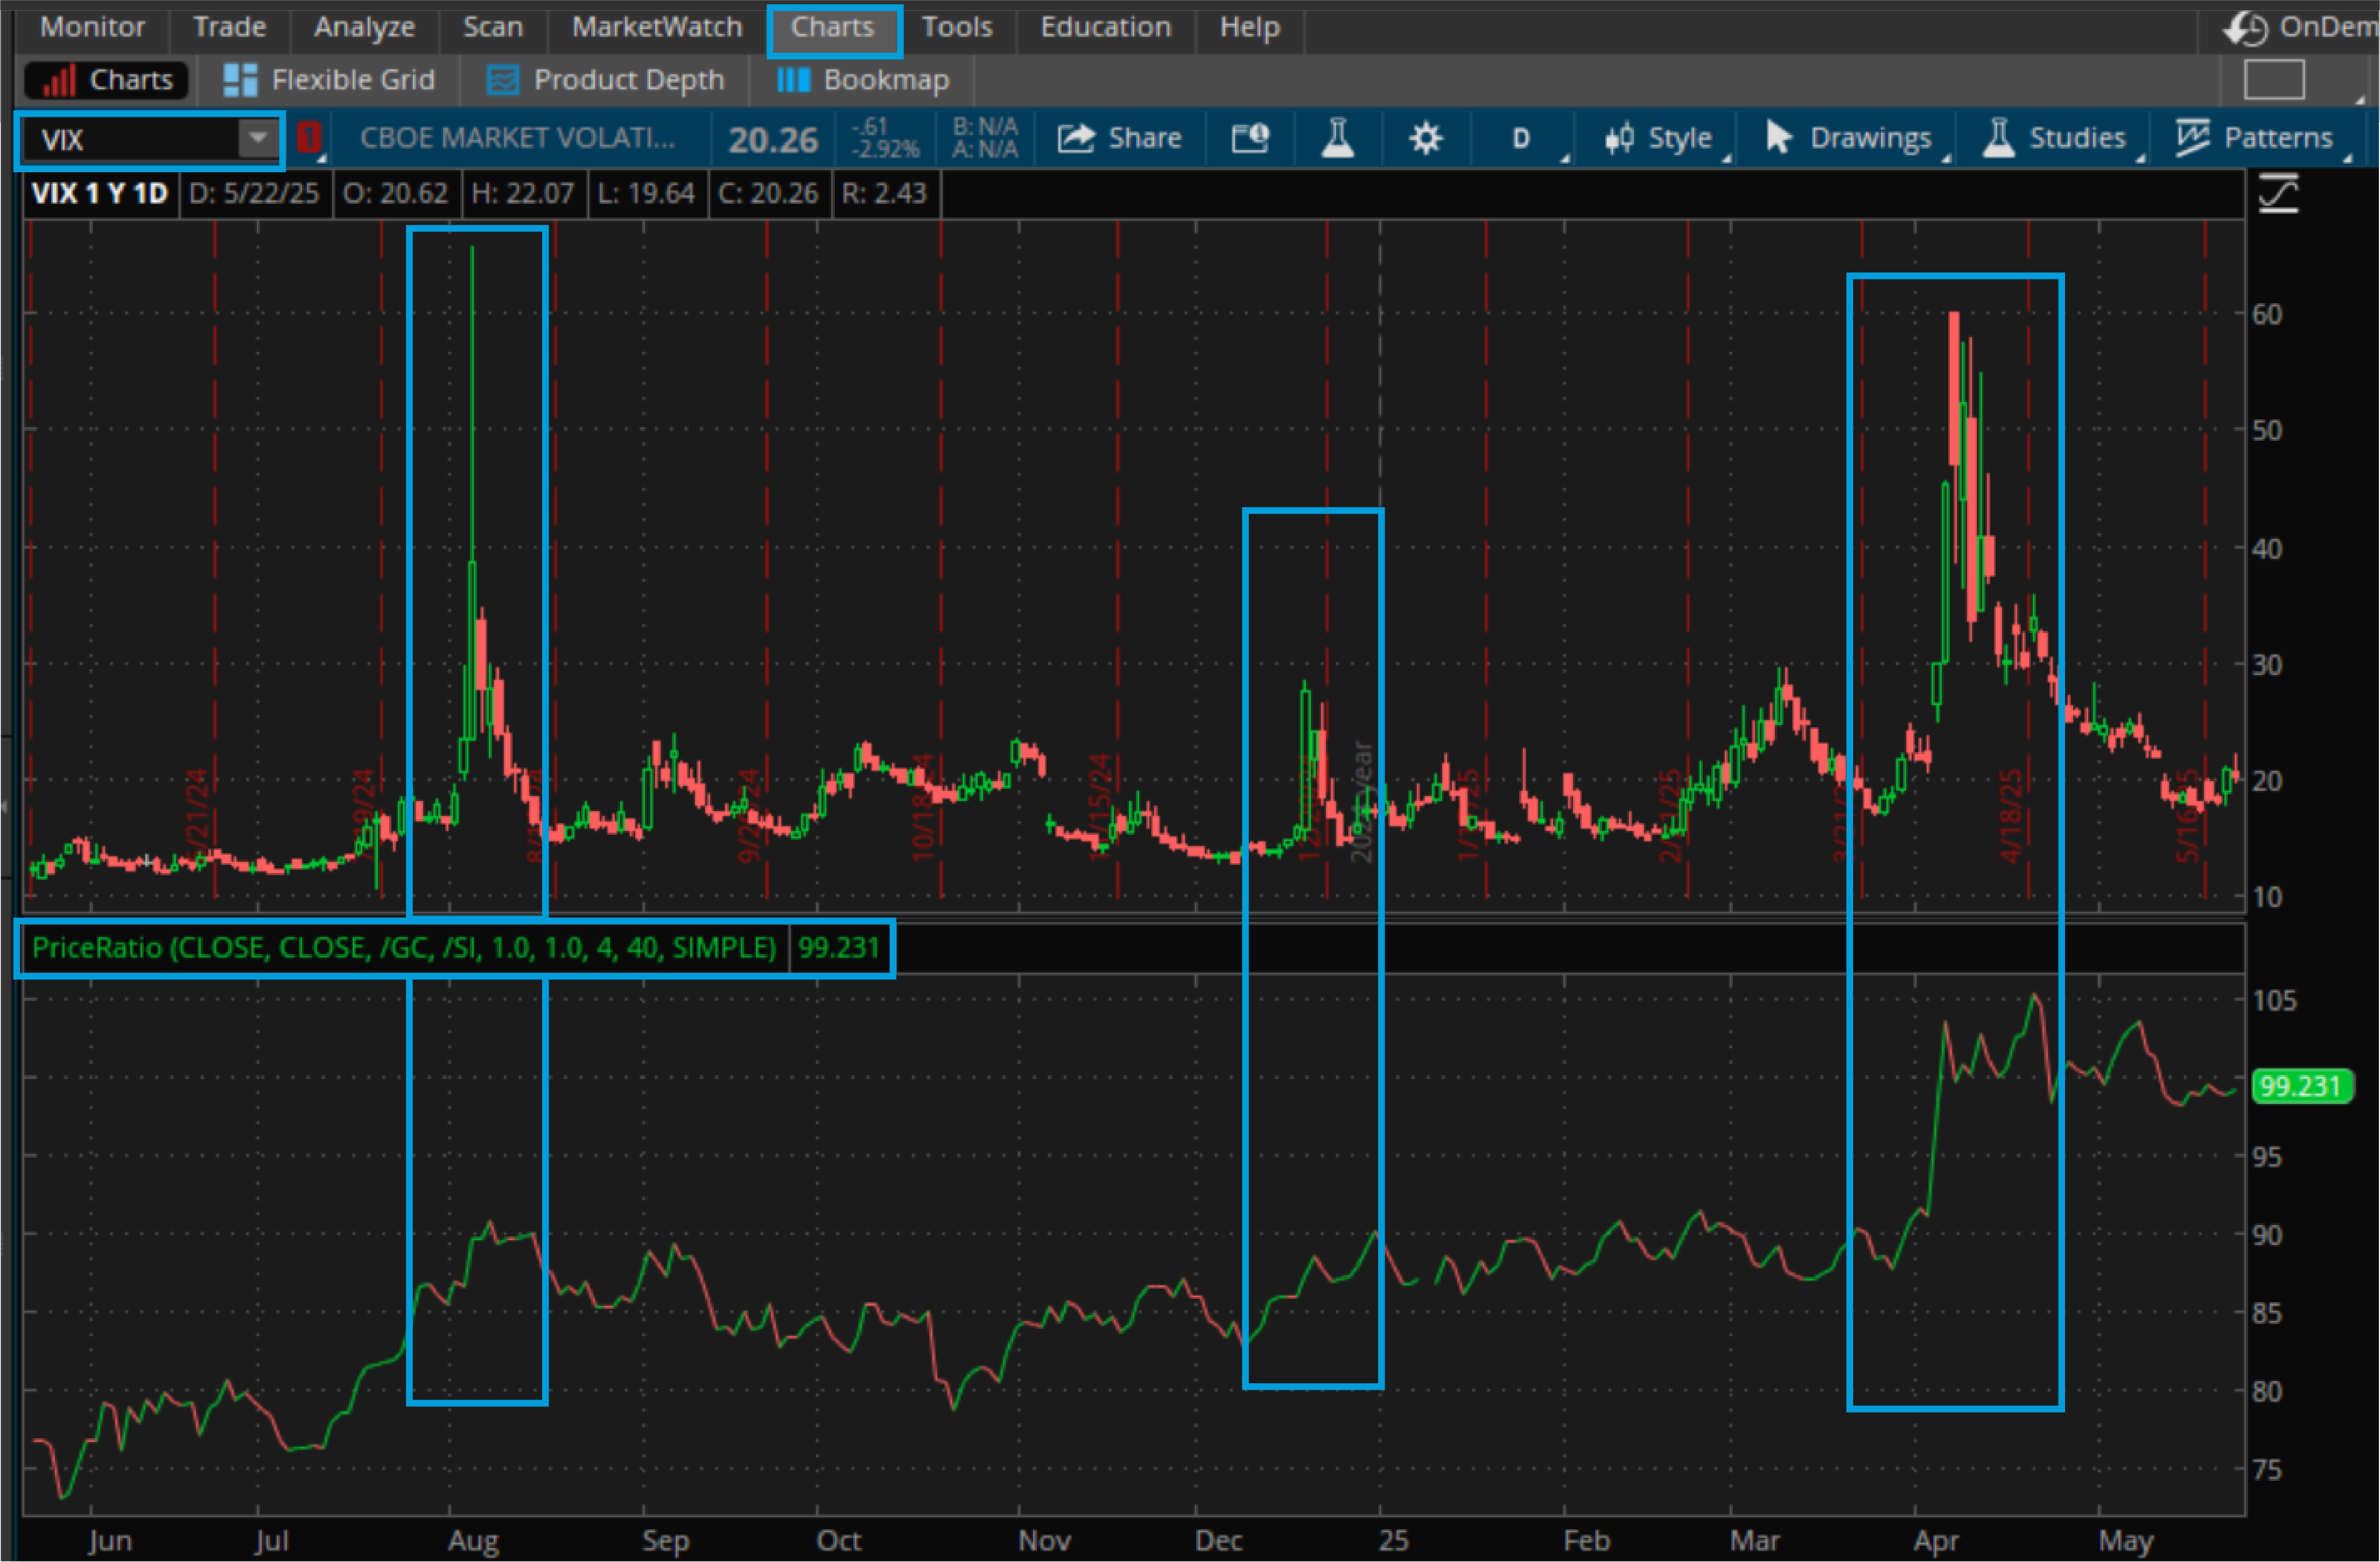The width and height of the screenshot is (2380, 1562).
Task: Click the PriceRatio study label
Action: [x=404, y=947]
